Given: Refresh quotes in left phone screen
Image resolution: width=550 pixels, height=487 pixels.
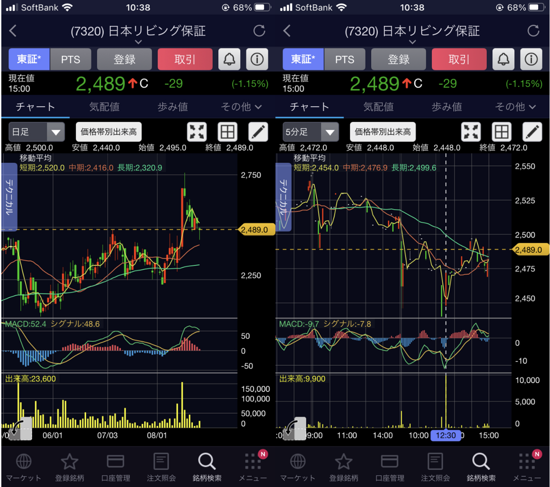Looking at the screenshot, I should point(259,31).
